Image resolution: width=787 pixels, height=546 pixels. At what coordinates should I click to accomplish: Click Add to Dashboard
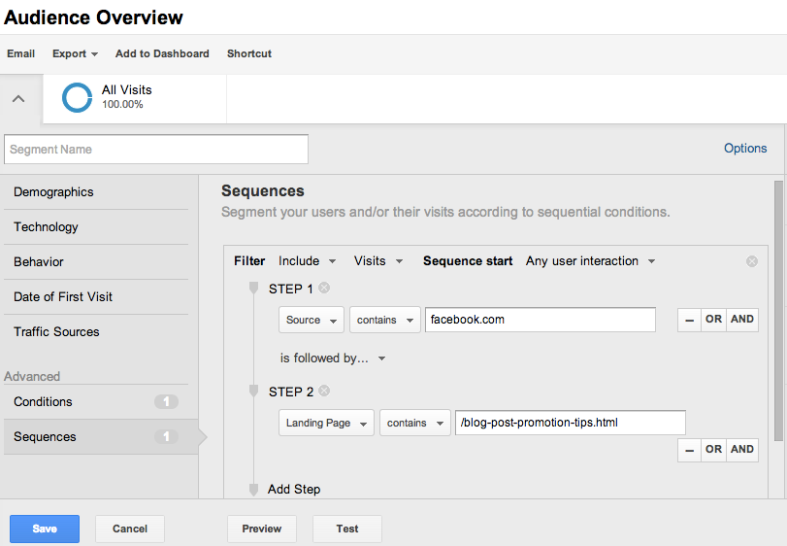[x=162, y=53]
